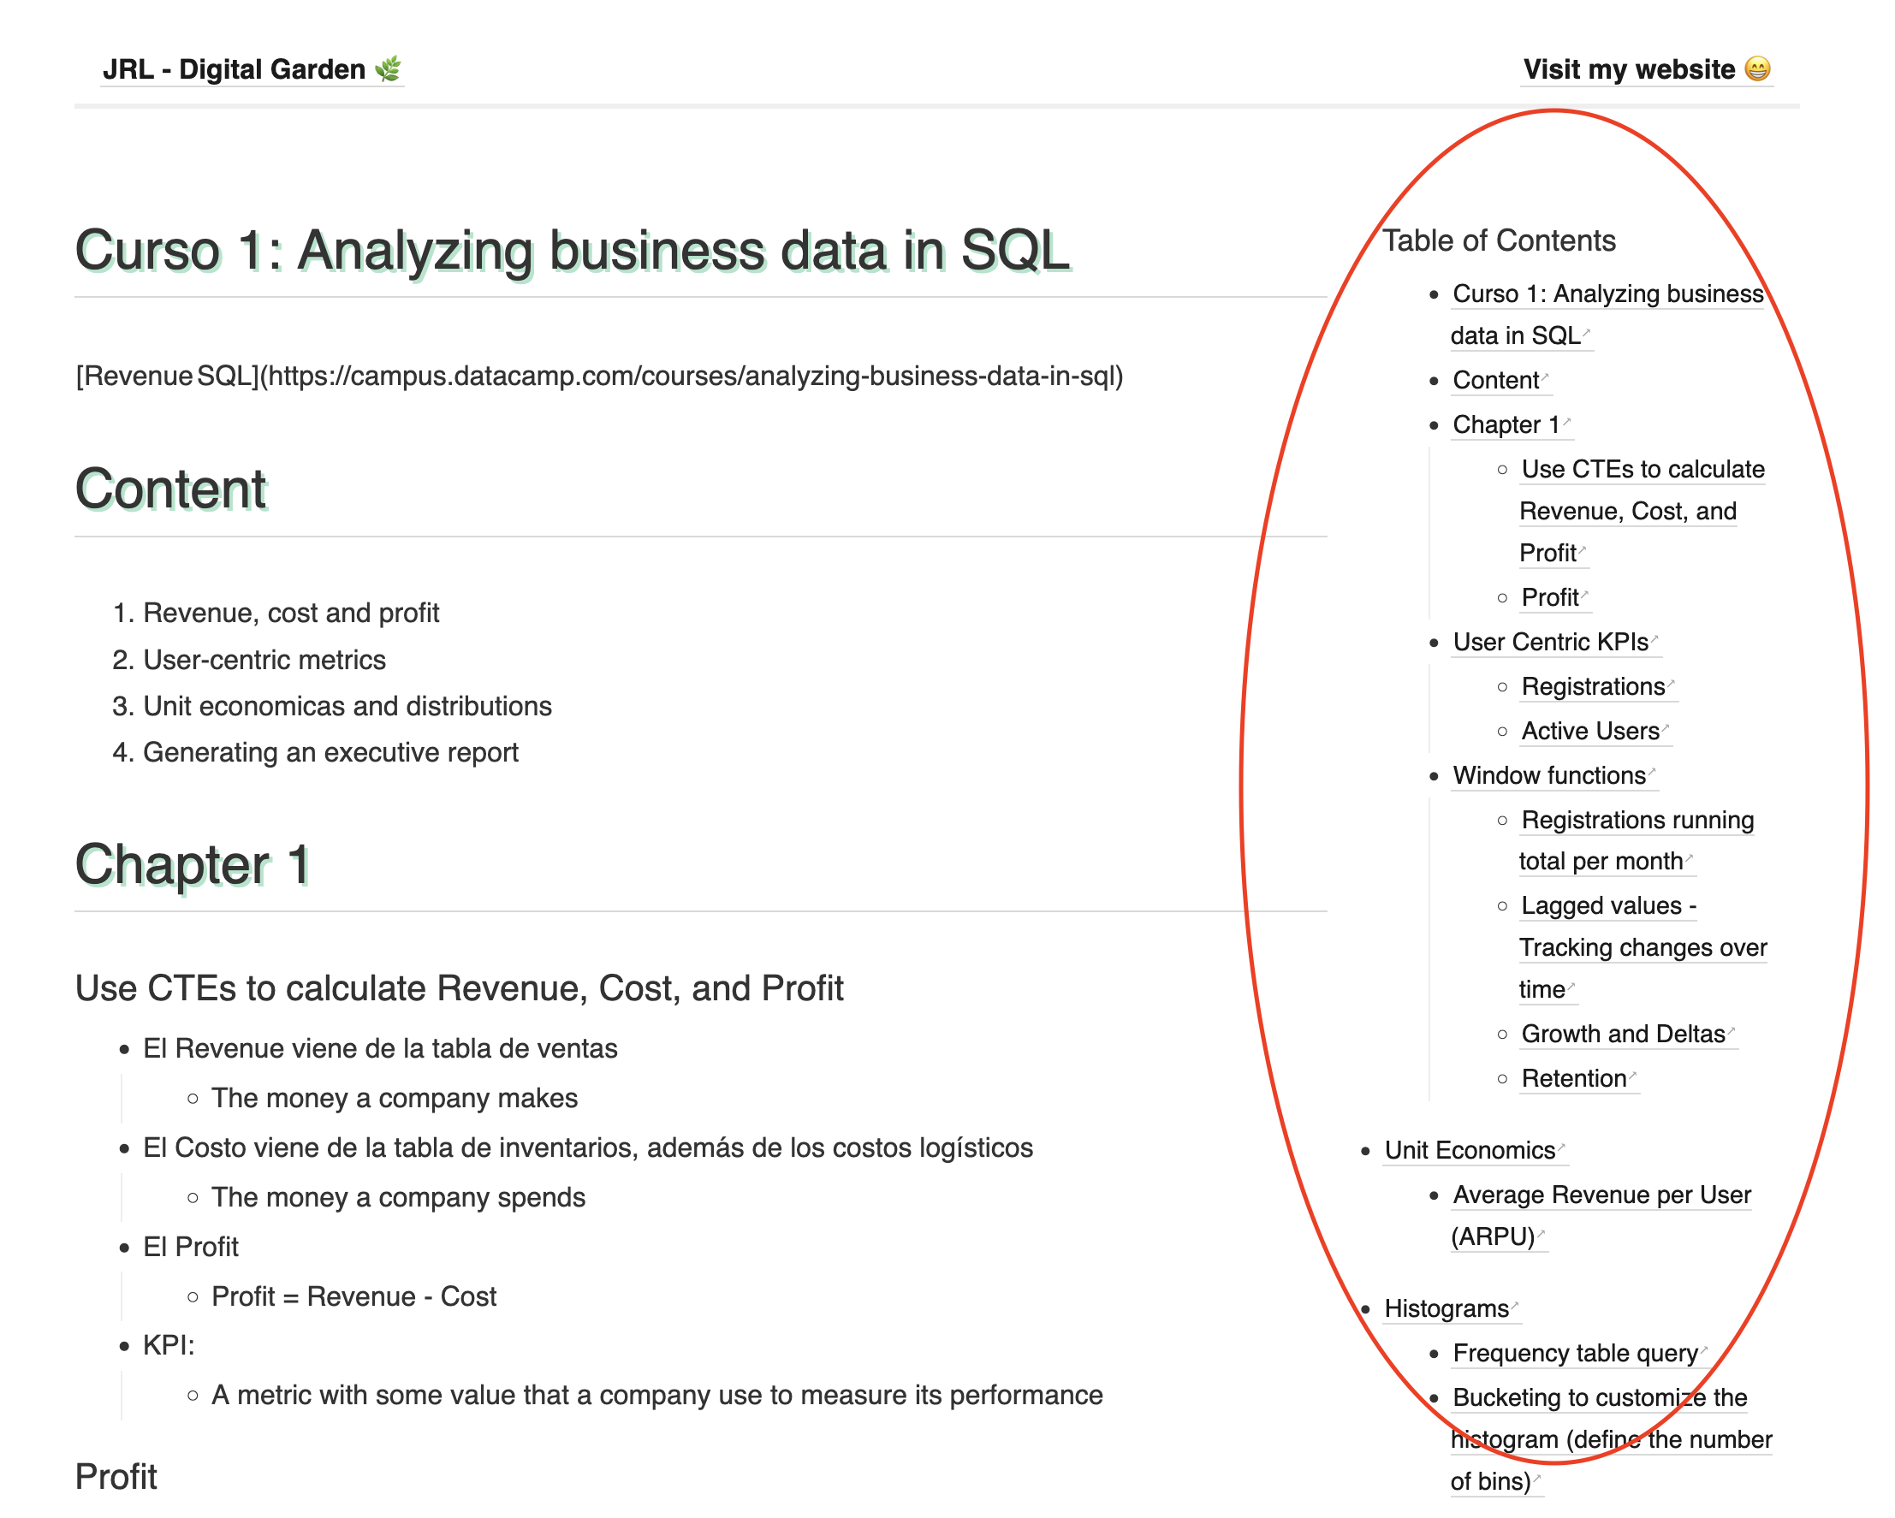Open Profit subsection in table of contents
The width and height of the screenshot is (1895, 1518).
pyautogui.click(x=1549, y=598)
